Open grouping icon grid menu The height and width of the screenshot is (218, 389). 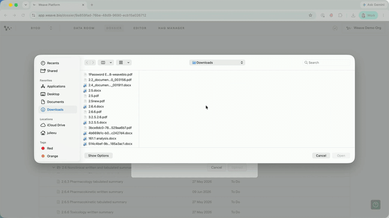121,63
